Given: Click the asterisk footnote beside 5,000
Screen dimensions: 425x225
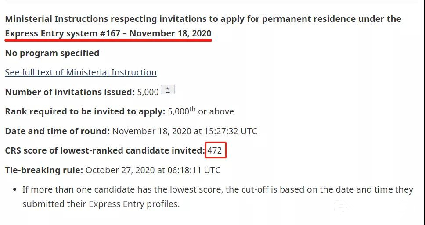Looking at the screenshot, I should (x=168, y=89).
